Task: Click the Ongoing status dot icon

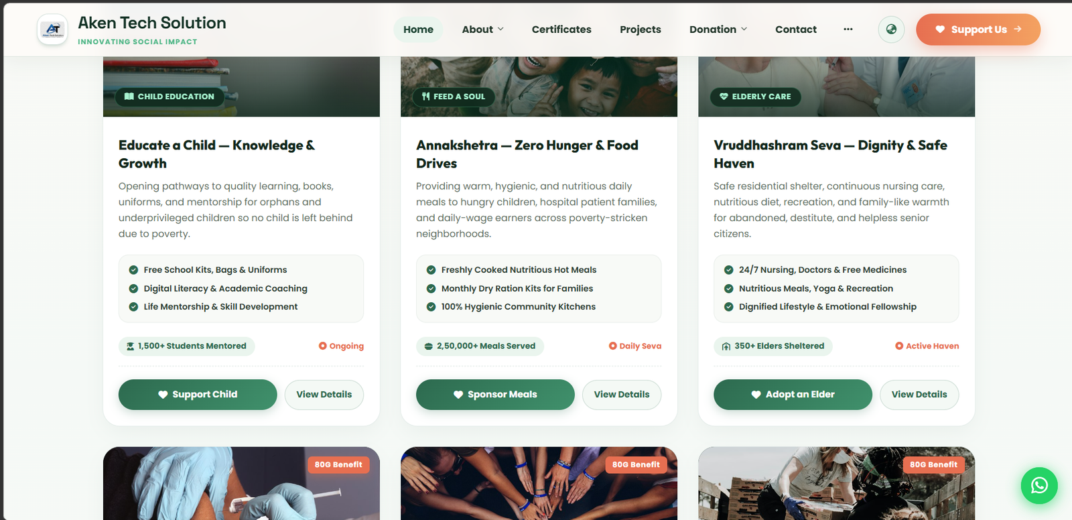Action: pos(323,346)
